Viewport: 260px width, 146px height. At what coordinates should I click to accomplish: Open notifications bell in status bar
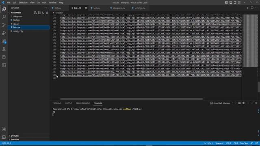click(256, 143)
